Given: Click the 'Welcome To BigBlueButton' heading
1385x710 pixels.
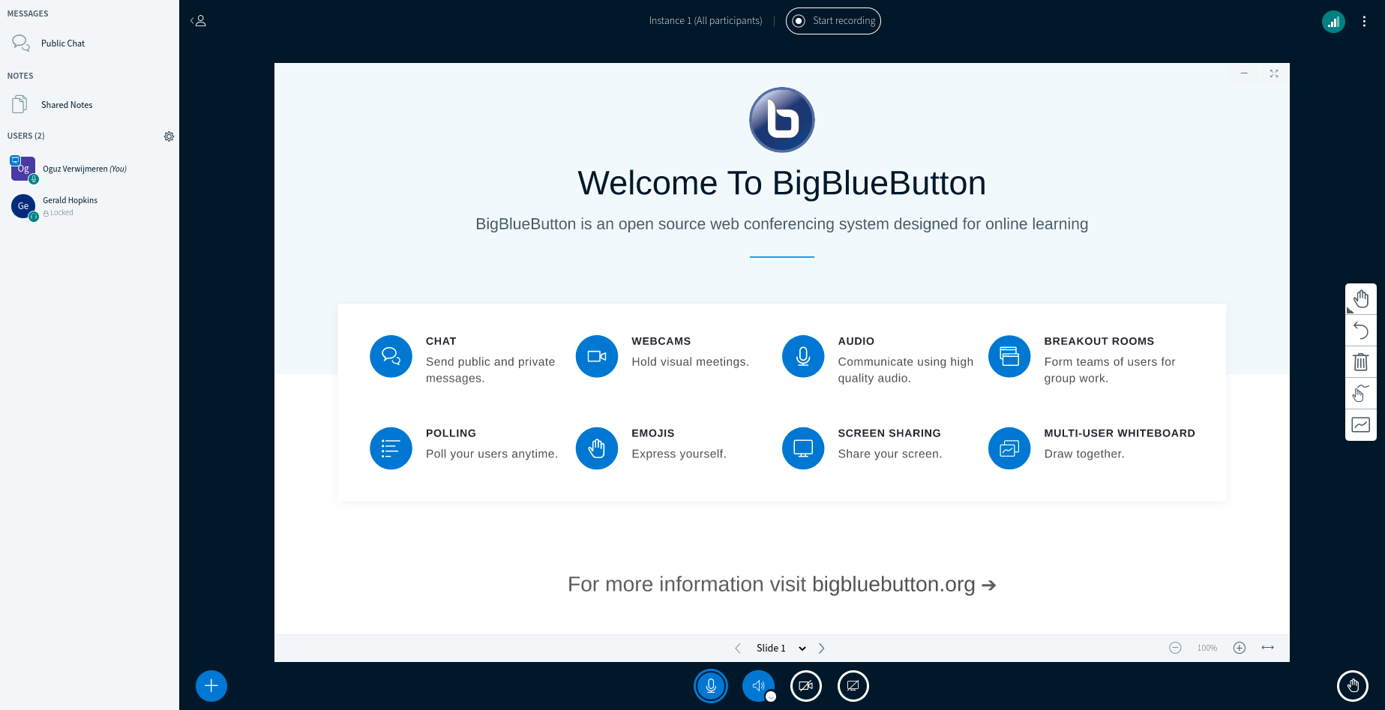Looking at the screenshot, I should [782, 183].
